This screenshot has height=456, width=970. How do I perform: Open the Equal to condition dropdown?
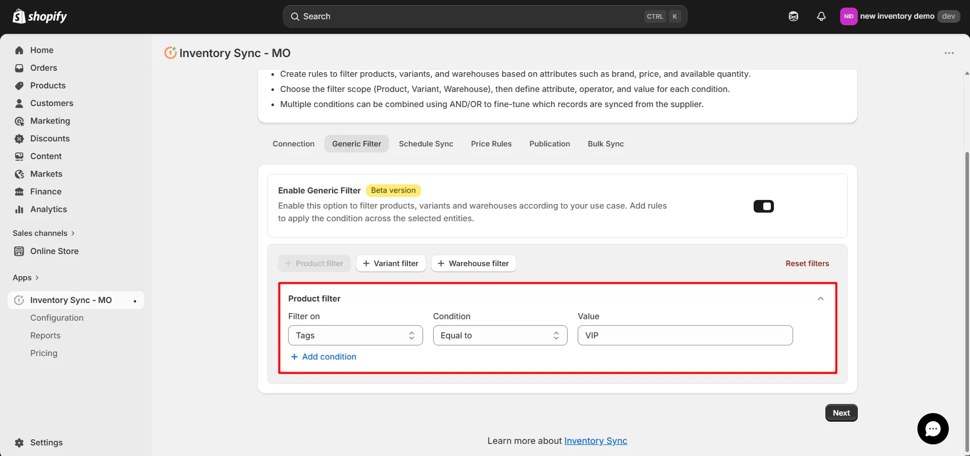coord(499,335)
